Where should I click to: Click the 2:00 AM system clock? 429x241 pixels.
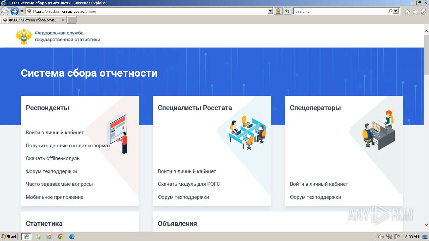pyautogui.click(x=412, y=237)
